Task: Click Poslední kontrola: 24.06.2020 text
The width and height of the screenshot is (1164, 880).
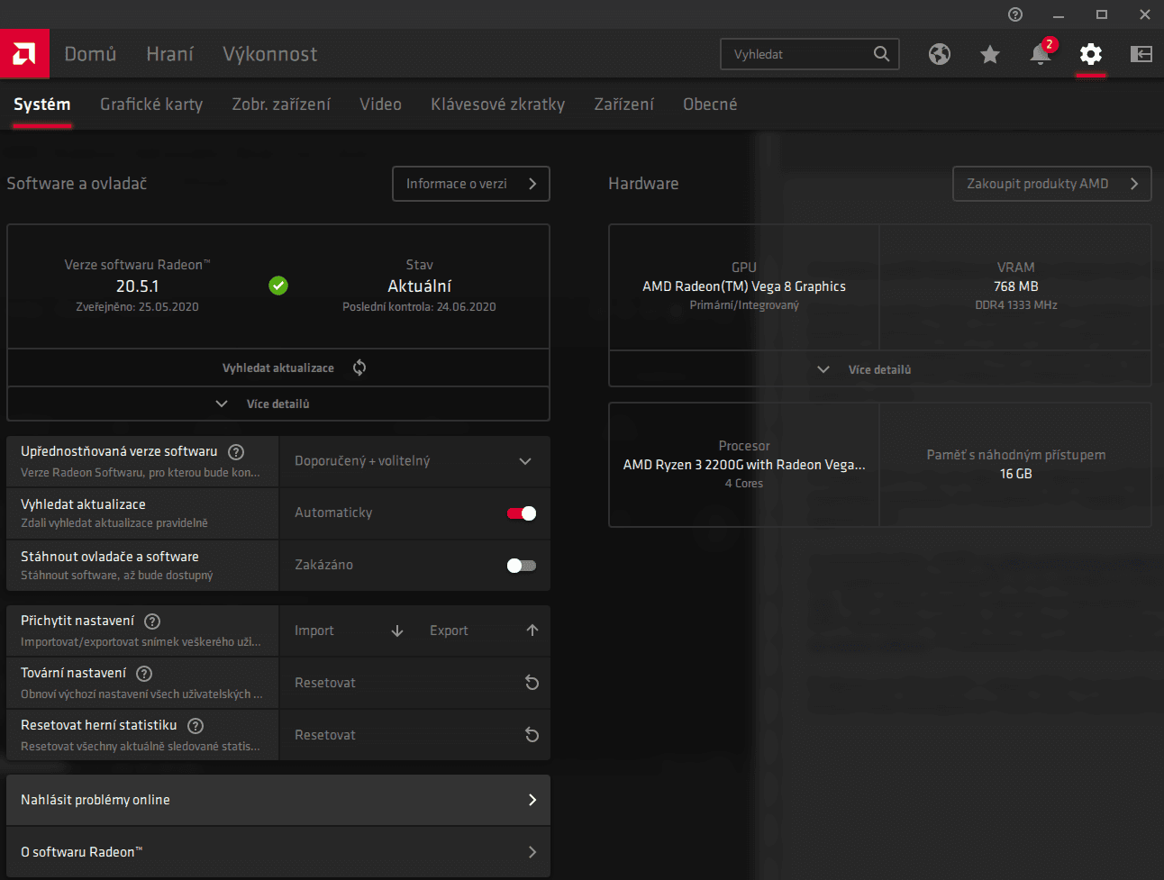Action: pyautogui.click(x=419, y=307)
